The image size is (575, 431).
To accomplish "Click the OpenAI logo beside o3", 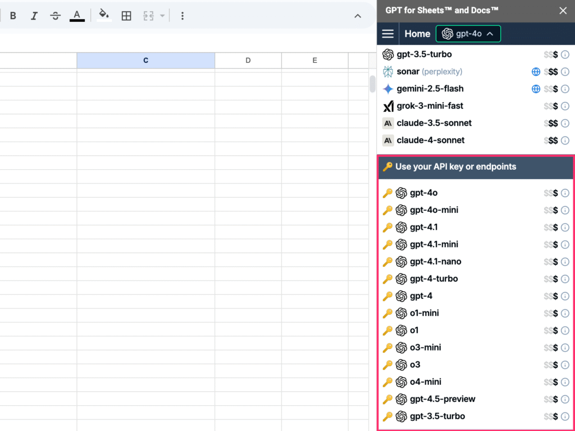I will 401,365.
